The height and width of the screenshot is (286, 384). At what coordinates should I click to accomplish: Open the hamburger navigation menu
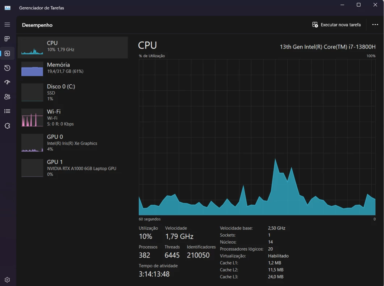click(7, 25)
